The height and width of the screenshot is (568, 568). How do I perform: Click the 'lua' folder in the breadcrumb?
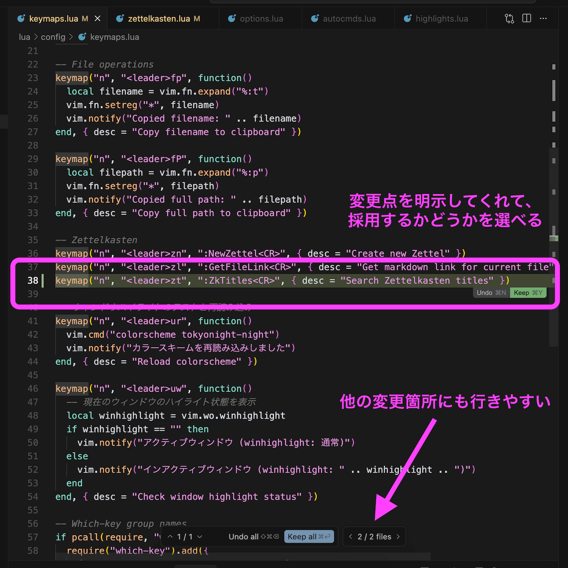pos(24,37)
